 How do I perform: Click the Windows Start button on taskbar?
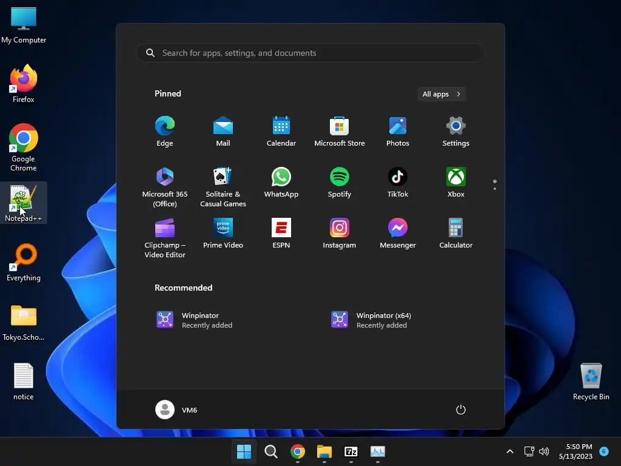click(244, 451)
